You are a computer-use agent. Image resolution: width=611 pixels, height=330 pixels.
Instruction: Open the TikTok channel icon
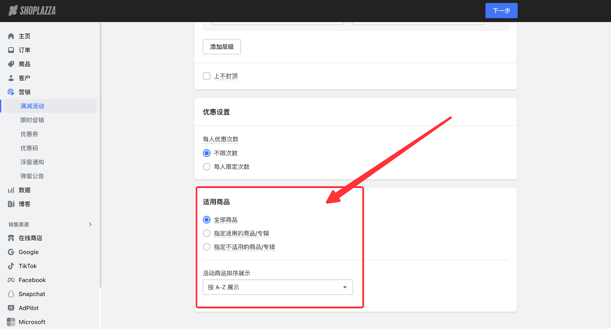[11, 266]
